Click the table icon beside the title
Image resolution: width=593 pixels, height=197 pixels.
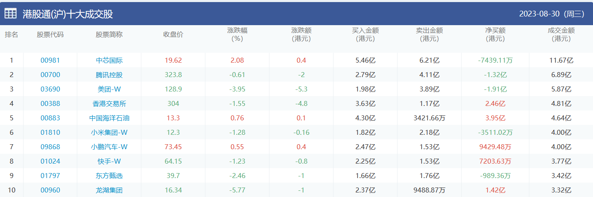[11, 14]
